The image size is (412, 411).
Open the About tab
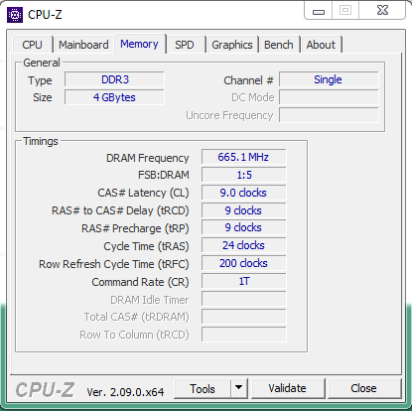(x=321, y=45)
